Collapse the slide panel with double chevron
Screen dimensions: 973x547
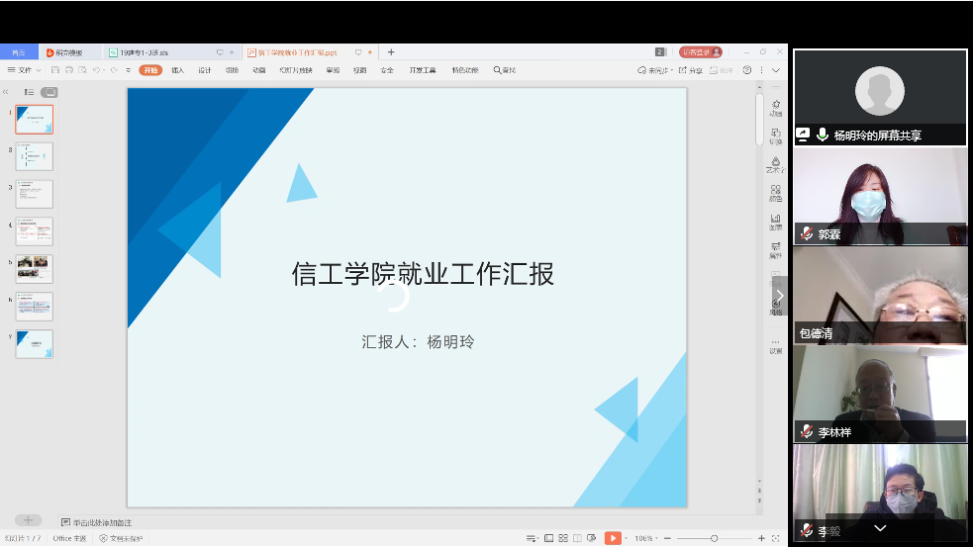point(6,92)
